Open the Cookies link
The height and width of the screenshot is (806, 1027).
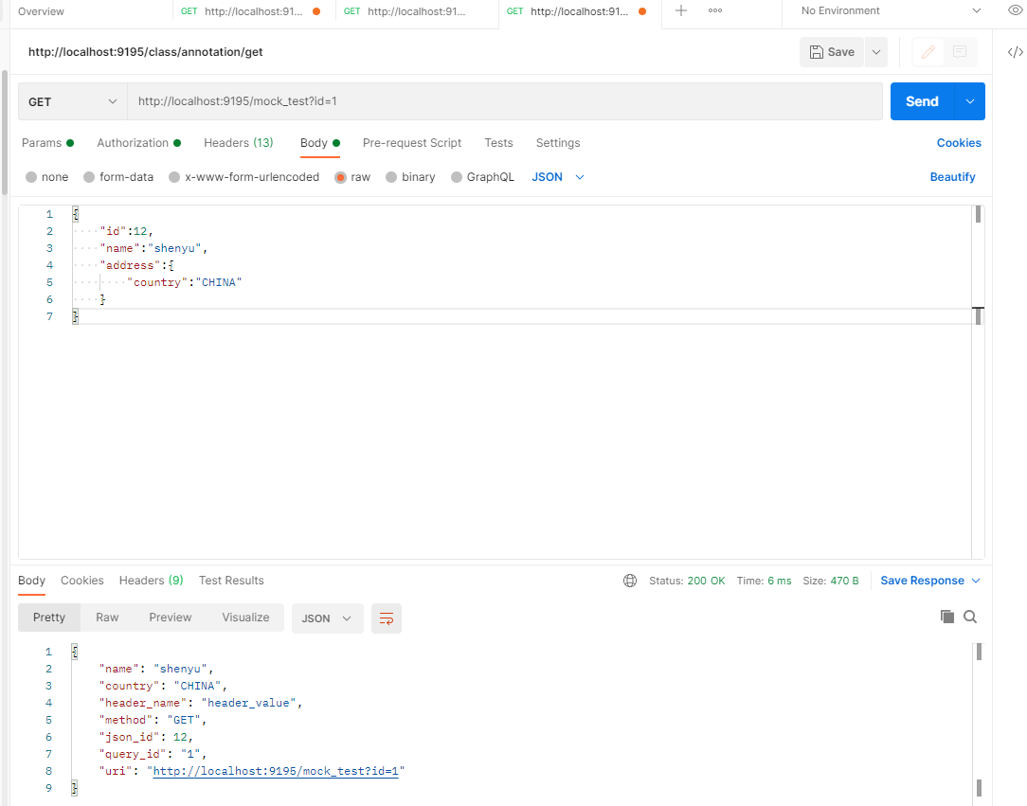click(959, 143)
